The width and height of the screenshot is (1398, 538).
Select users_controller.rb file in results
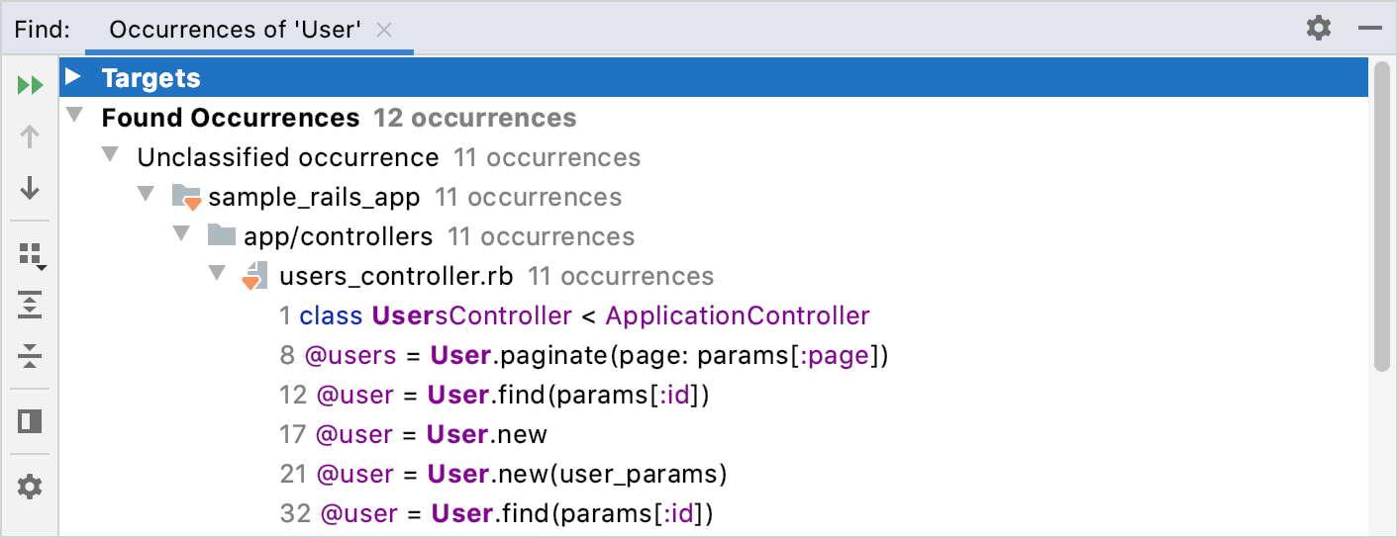396,276
